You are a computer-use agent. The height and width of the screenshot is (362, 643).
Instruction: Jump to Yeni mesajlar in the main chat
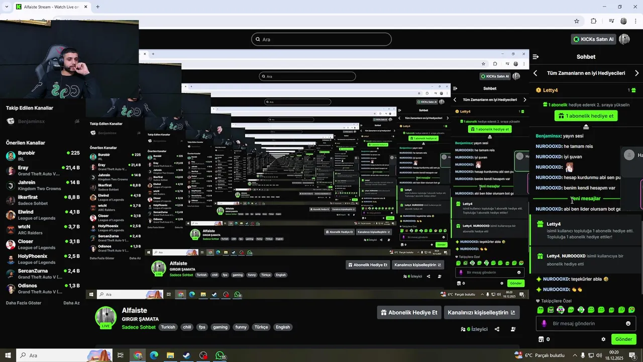586,199
